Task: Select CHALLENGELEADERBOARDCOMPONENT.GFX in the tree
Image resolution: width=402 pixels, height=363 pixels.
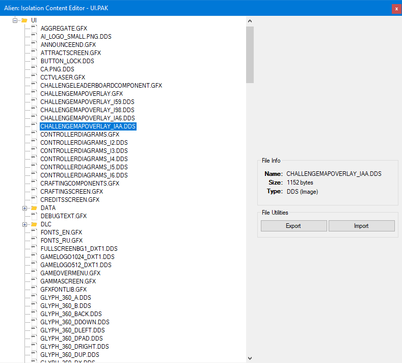Action: click(x=101, y=86)
